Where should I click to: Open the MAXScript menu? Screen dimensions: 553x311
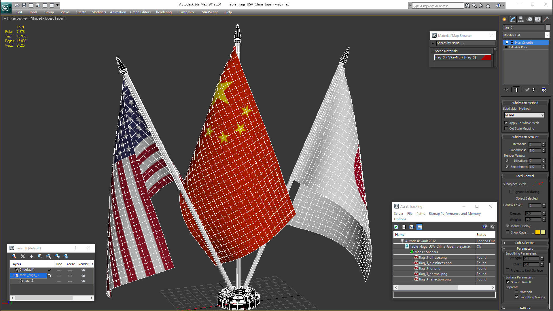tap(209, 12)
